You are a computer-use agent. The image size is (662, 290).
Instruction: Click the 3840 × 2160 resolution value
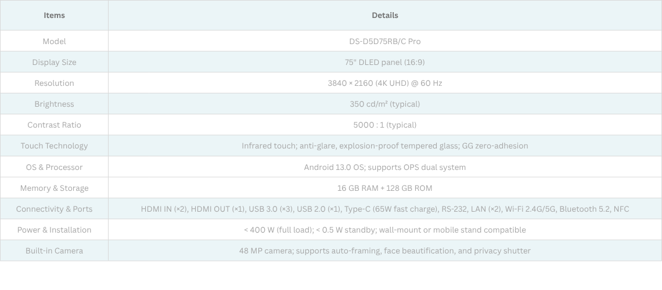coord(384,83)
